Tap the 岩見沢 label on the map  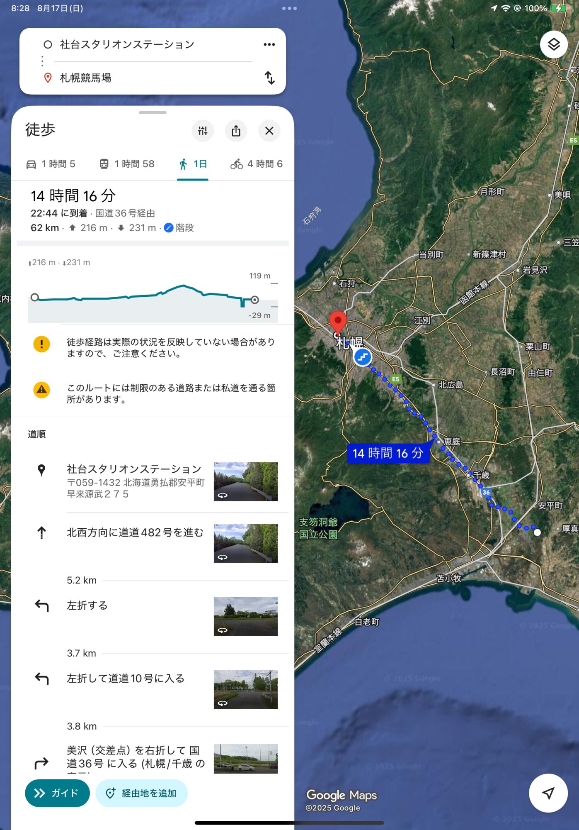[535, 270]
